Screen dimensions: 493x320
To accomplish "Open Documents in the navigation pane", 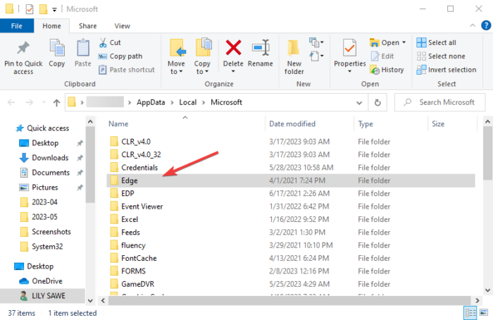I will point(44,173).
